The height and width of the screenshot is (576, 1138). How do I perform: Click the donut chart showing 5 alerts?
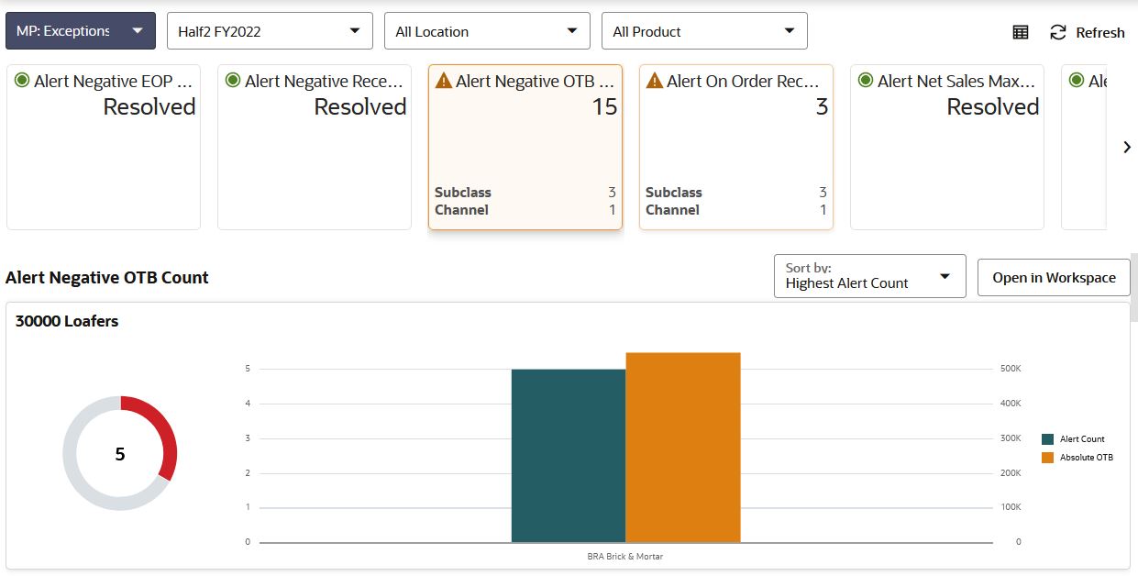(x=120, y=452)
